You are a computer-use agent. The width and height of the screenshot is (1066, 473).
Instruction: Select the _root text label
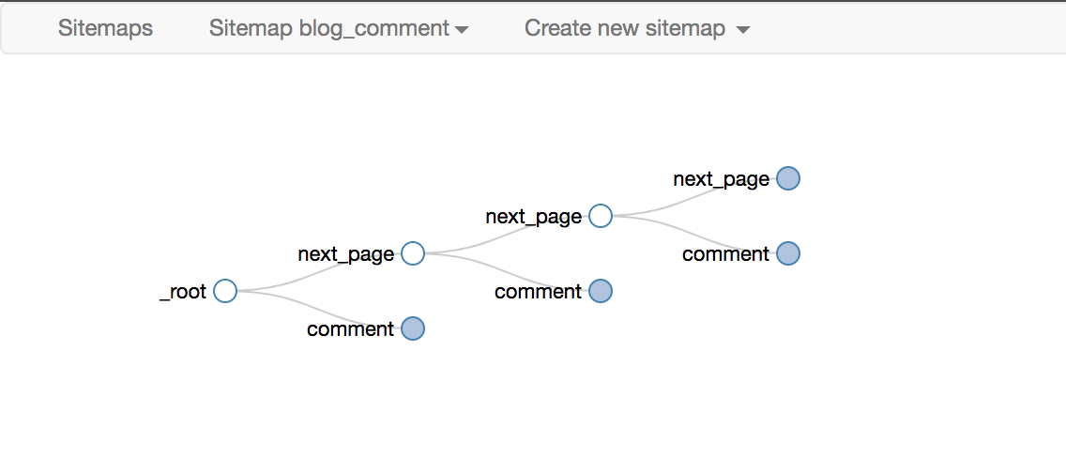[183, 292]
